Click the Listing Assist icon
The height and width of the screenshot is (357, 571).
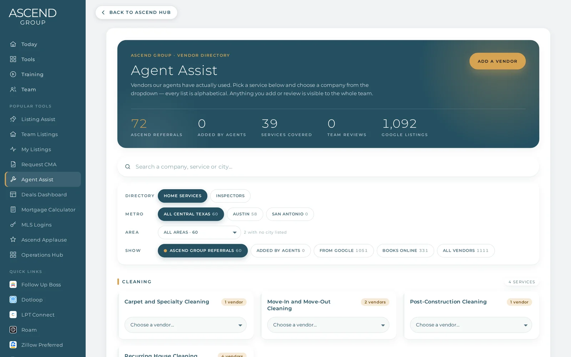pyautogui.click(x=13, y=119)
